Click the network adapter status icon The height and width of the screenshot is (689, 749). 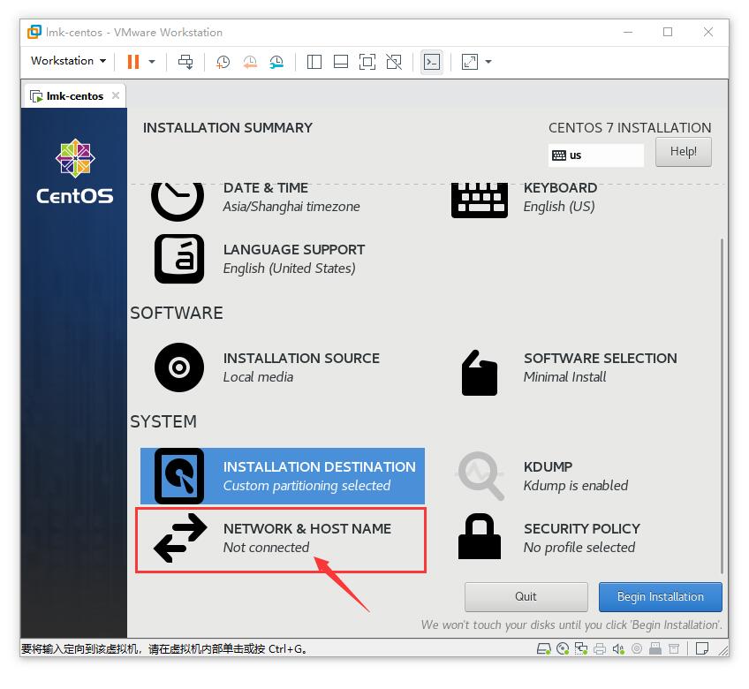581,649
